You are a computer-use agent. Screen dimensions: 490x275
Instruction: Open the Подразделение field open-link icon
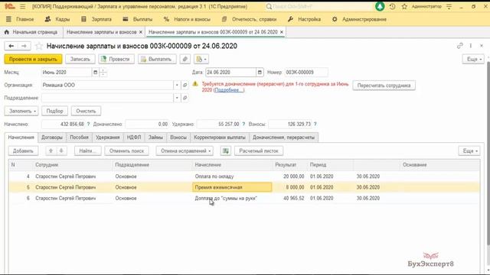coord(185,98)
